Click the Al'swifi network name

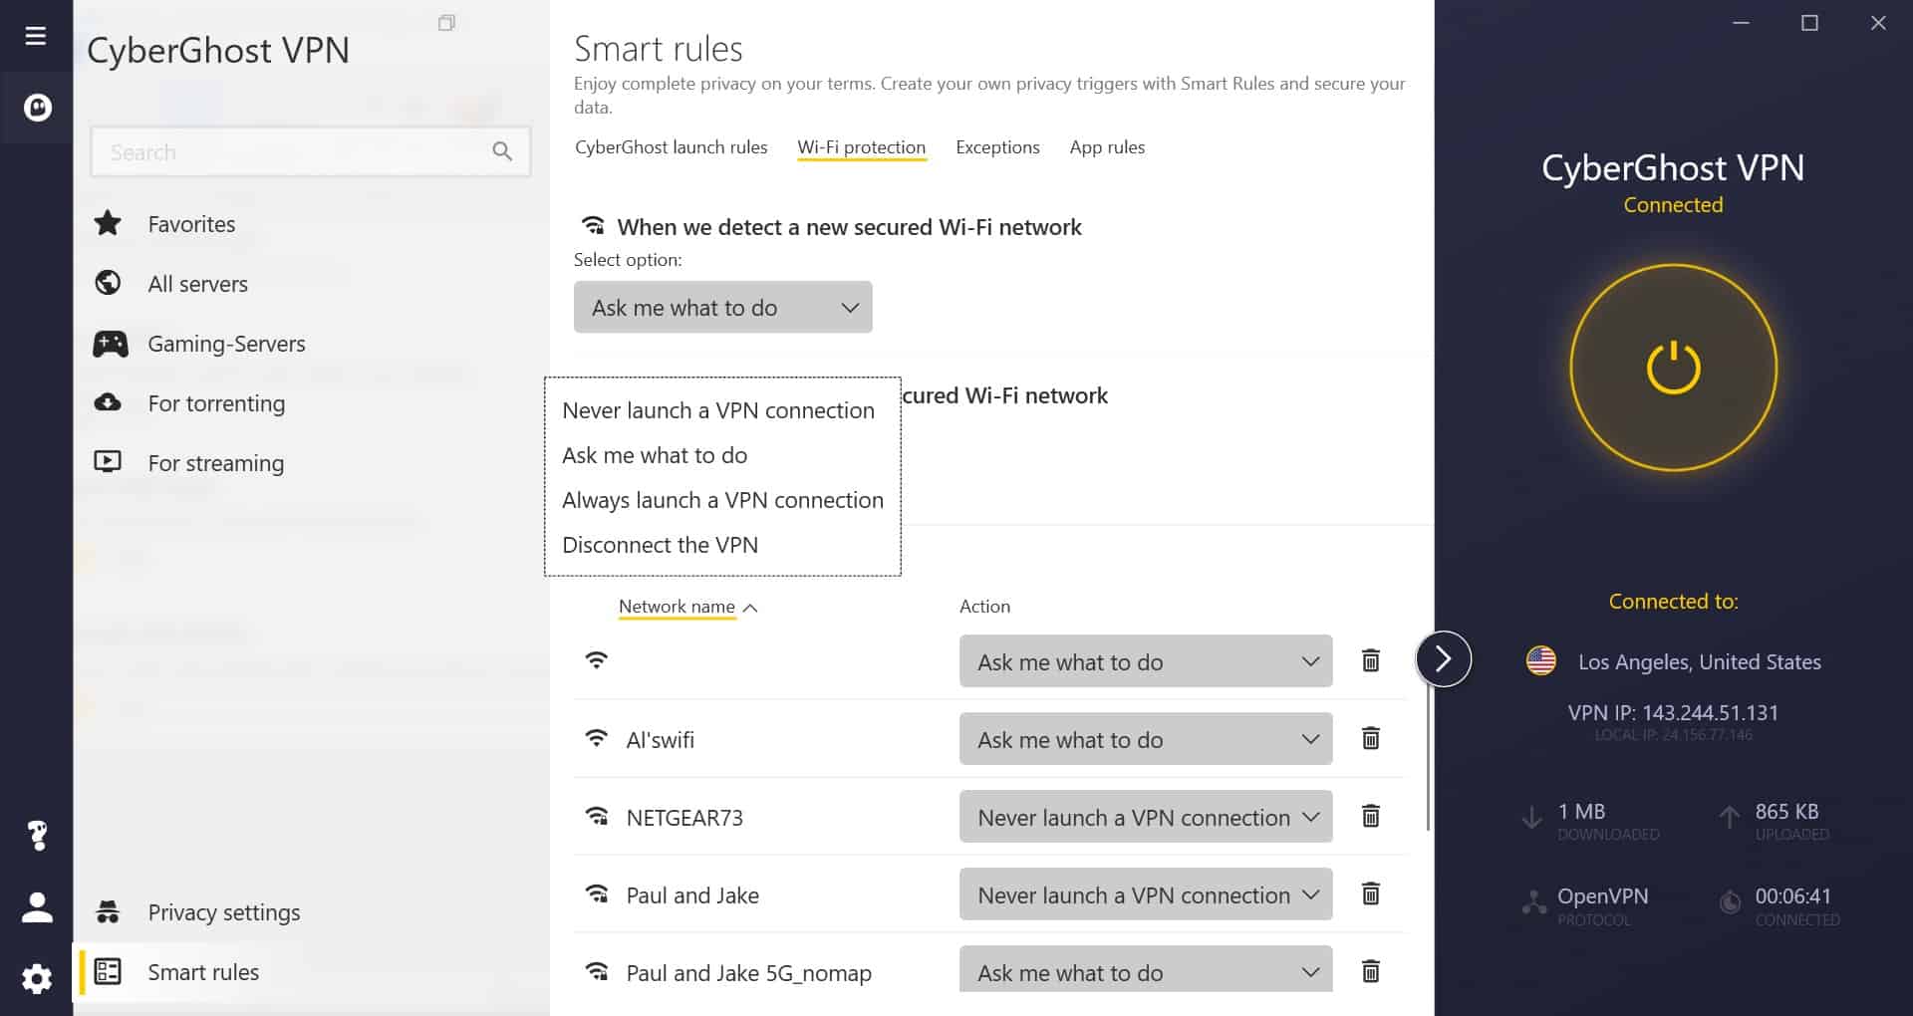[660, 740]
